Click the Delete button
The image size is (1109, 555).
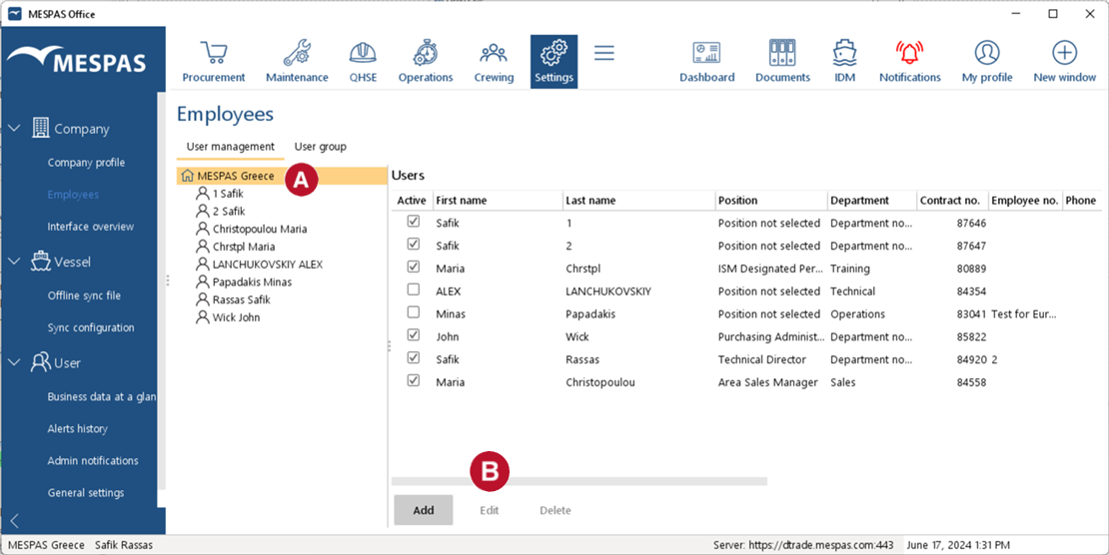pyautogui.click(x=555, y=510)
